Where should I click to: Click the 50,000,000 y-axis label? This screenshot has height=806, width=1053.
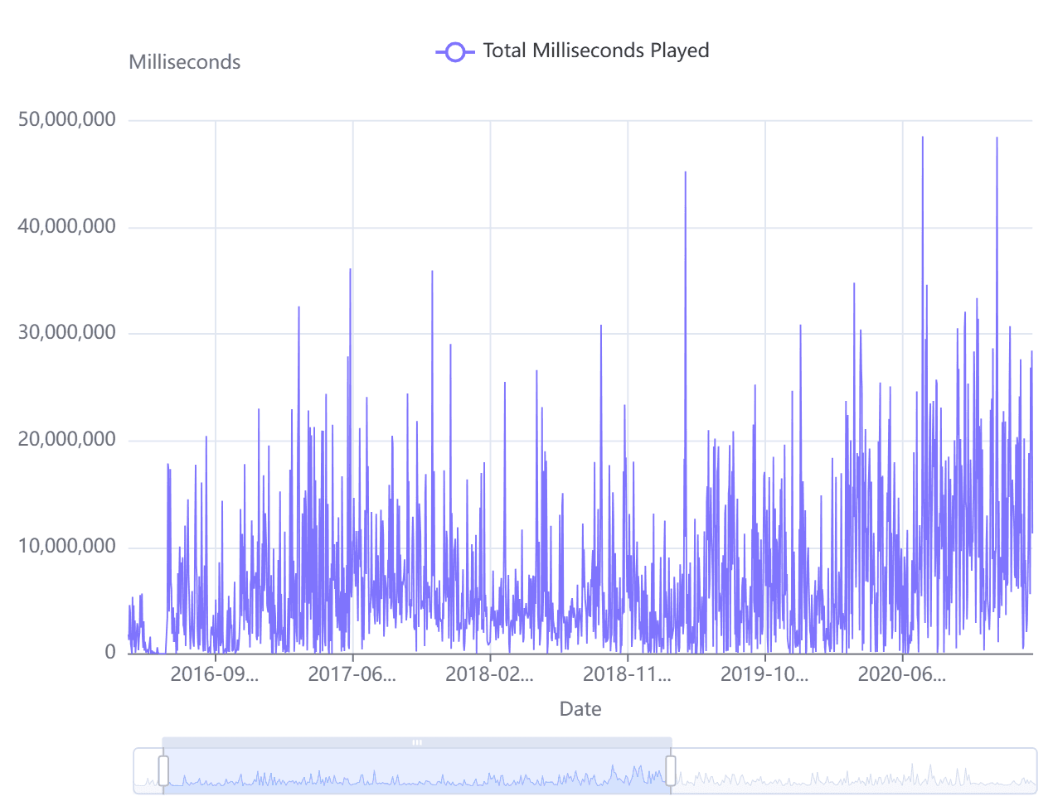click(67, 120)
